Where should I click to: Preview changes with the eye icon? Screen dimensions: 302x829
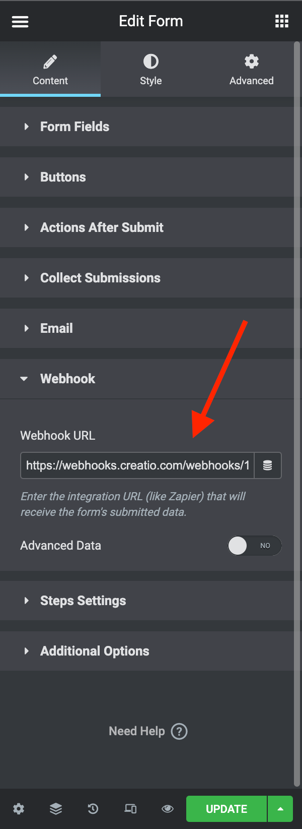168,809
